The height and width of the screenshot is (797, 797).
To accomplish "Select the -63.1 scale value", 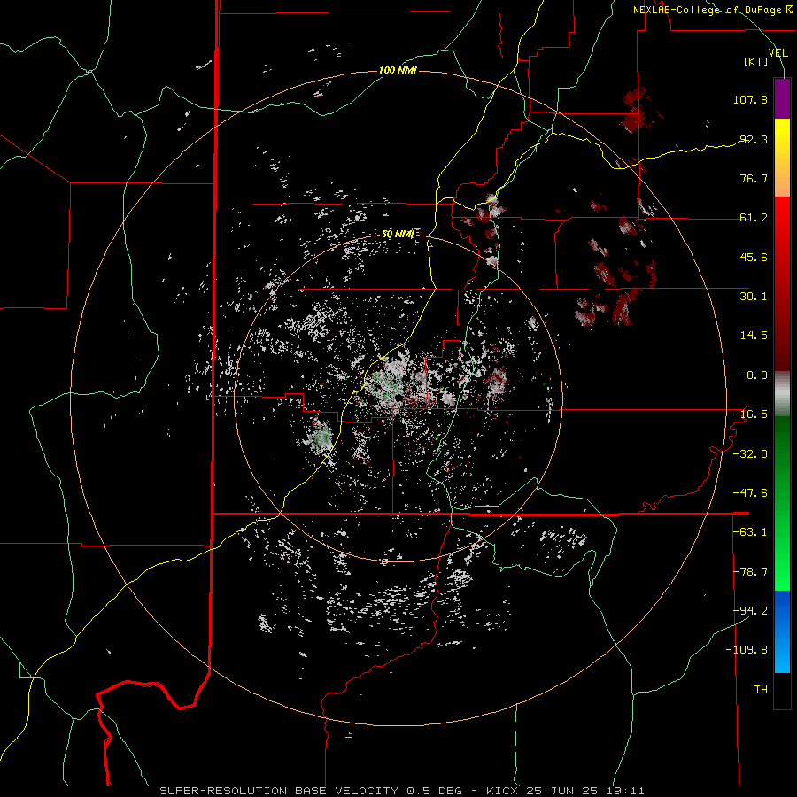I will [x=750, y=532].
